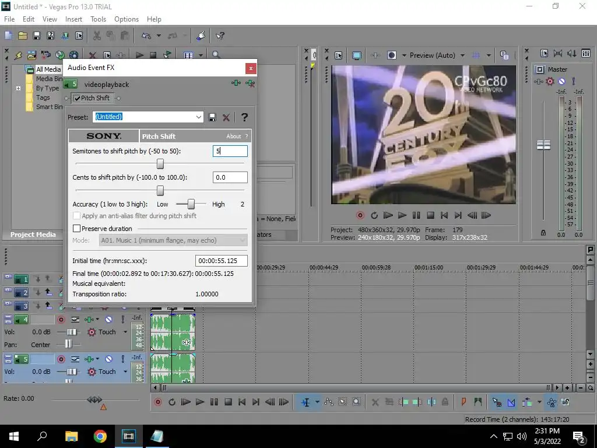Click the Save icon in main toolbar
The width and height of the screenshot is (597, 448).
[x=37, y=36]
